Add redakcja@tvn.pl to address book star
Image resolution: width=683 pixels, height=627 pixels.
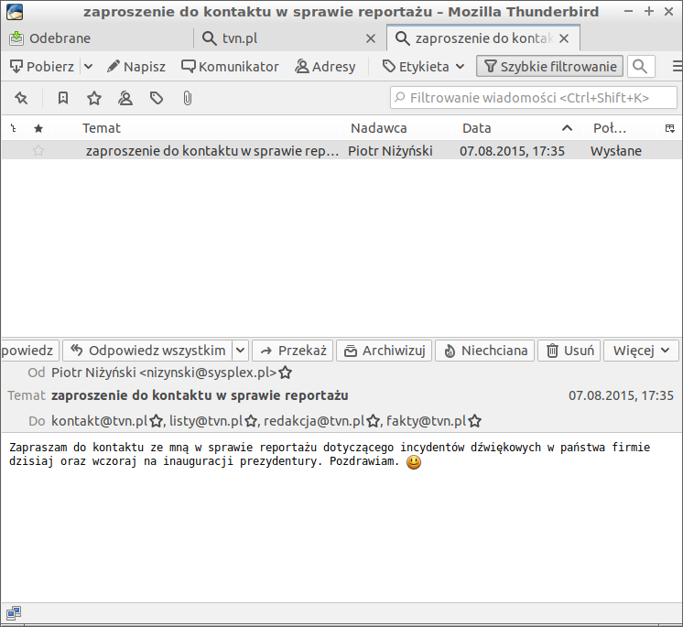pyautogui.click(x=374, y=421)
